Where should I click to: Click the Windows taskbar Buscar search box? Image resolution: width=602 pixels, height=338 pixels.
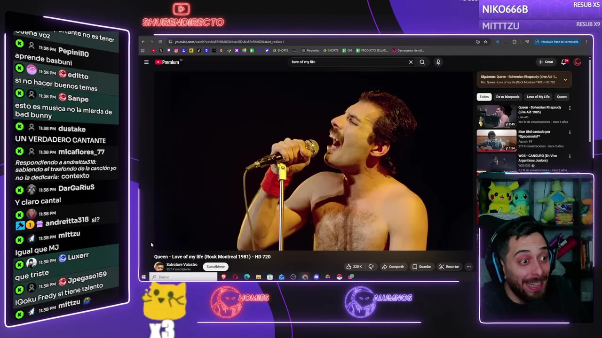[184, 277]
